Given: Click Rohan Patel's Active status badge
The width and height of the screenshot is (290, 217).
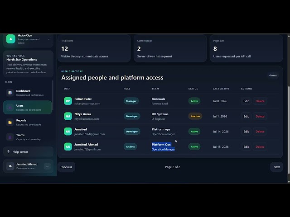Looking at the screenshot, I should click(194, 101).
